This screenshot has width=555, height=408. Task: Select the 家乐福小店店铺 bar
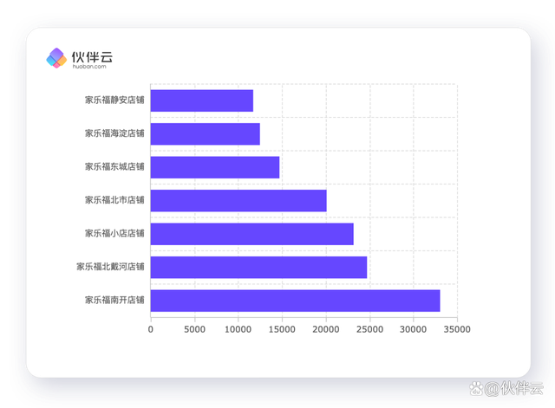point(252,234)
